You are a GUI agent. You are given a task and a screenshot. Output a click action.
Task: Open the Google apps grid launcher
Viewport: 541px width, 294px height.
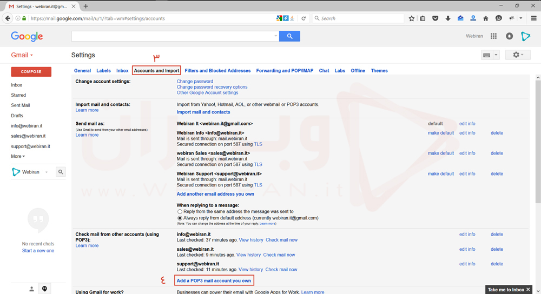[x=493, y=36]
